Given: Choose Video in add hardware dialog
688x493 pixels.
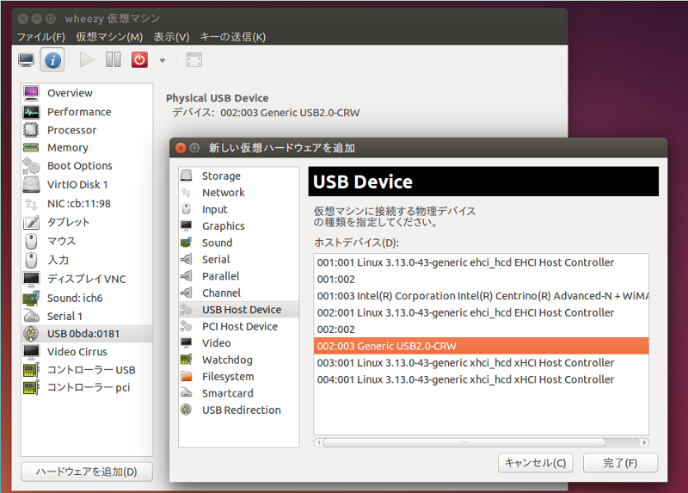Looking at the screenshot, I should tap(239, 342).
